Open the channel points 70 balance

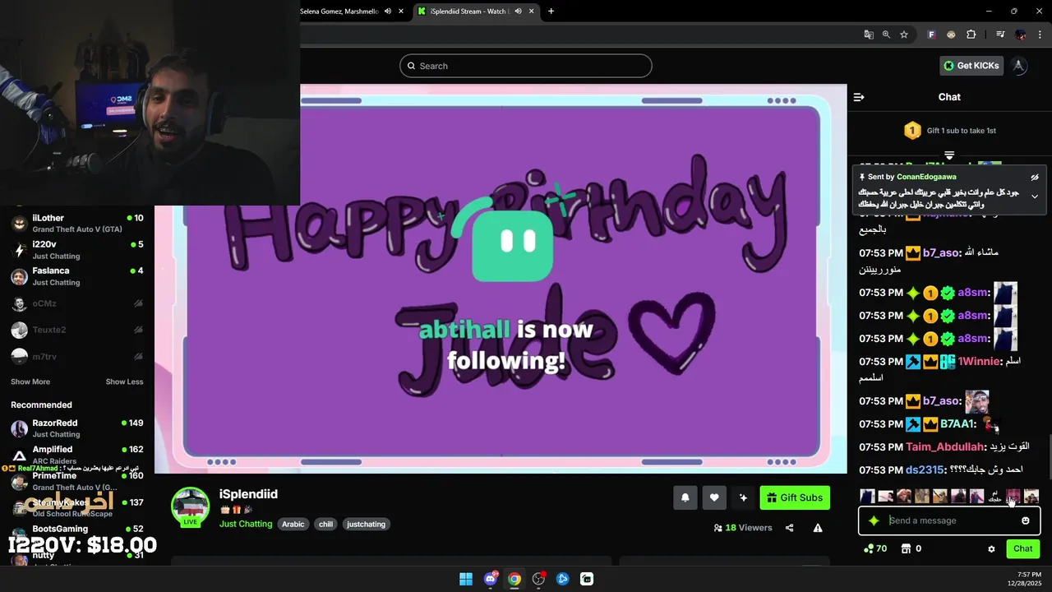[x=875, y=548]
